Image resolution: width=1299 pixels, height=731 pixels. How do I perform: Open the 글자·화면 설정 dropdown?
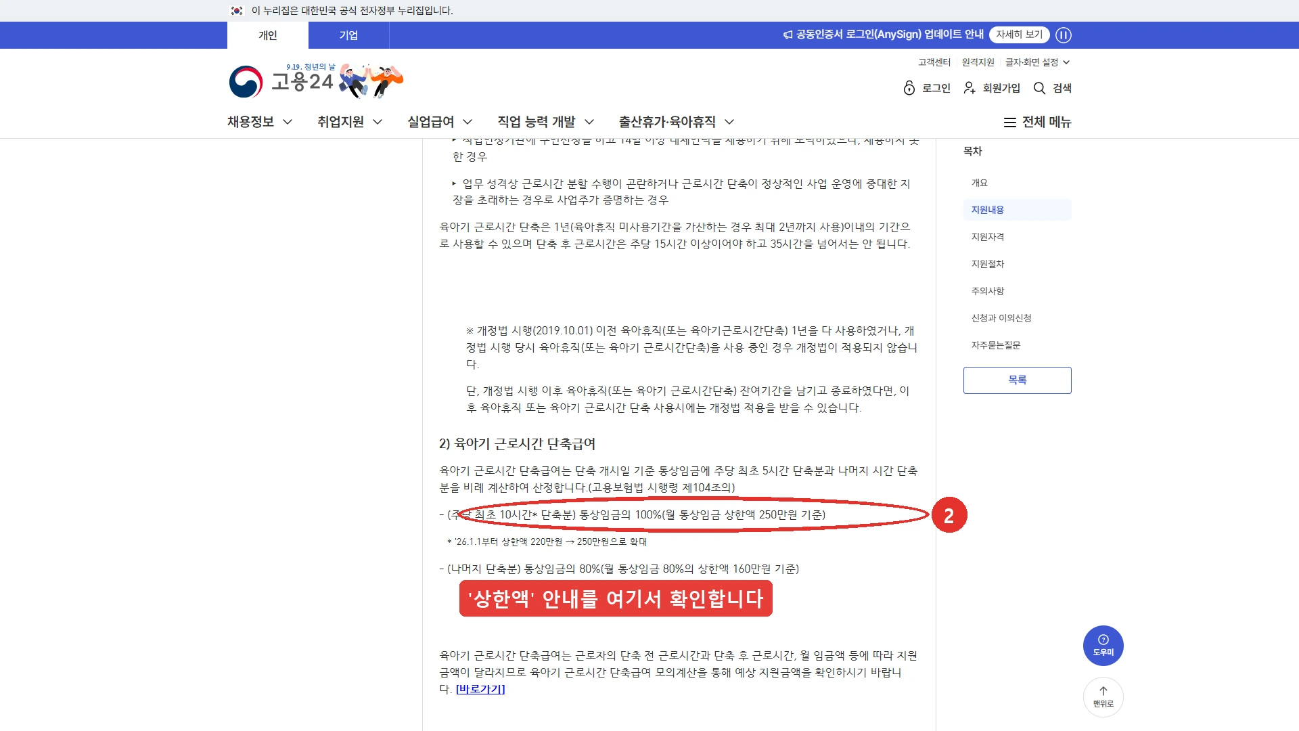(1037, 62)
